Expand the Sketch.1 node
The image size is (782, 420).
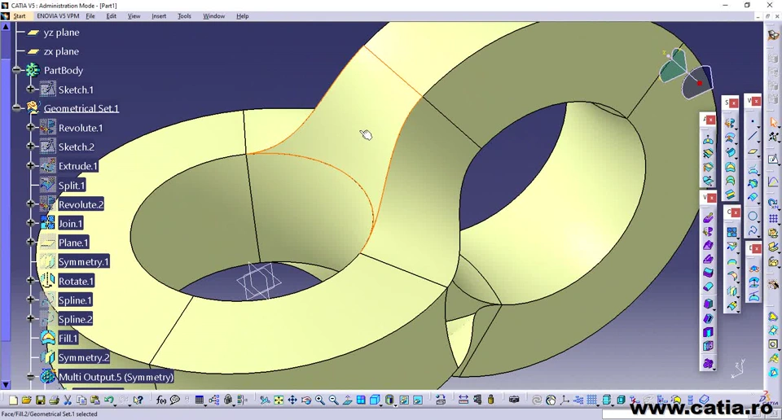[31, 90]
